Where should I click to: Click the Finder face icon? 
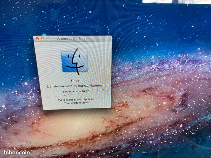75,61
